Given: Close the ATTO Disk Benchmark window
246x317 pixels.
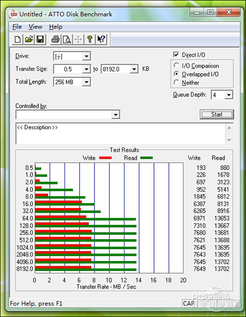Looking at the screenshot, I should tap(228, 12).
